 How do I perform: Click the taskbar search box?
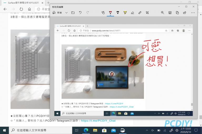tap(41, 130)
